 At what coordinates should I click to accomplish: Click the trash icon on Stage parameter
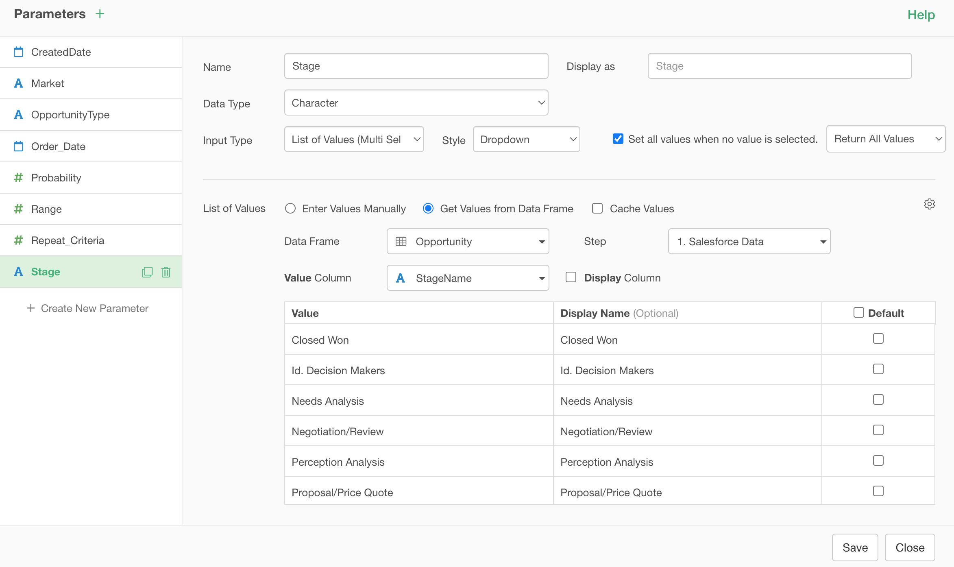166,272
